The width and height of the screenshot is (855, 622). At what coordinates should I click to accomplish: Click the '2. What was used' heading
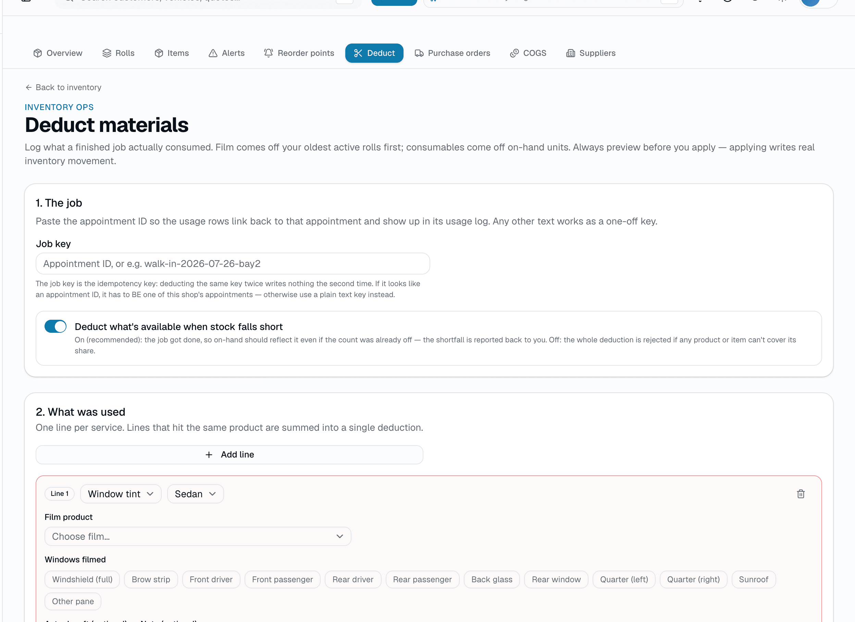(x=80, y=412)
